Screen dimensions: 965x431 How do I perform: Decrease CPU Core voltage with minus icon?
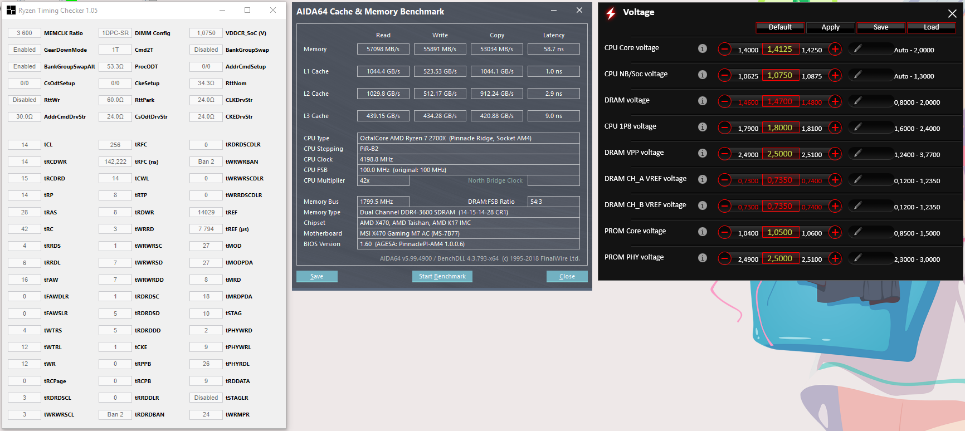click(724, 50)
